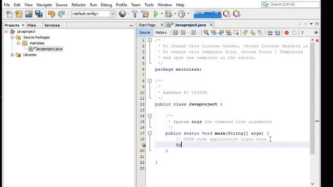Close the Start Page tab
This screenshot has width=333, height=187.
pyautogui.click(x=162, y=25)
